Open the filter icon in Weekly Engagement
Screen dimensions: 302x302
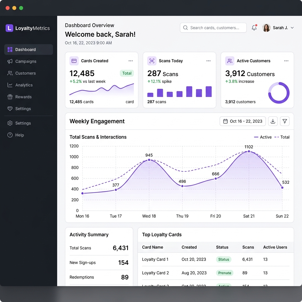(285, 121)
